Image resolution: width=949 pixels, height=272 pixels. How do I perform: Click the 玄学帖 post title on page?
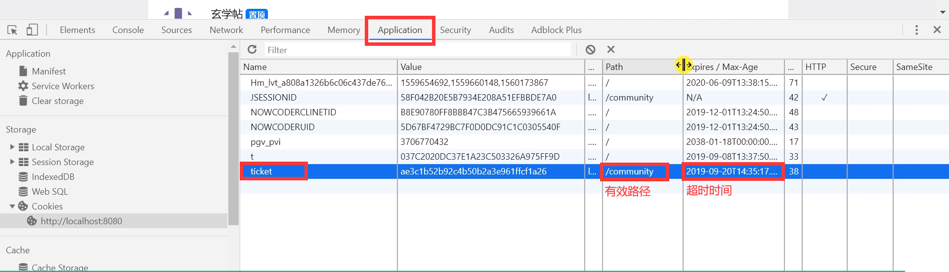pos(227,14)
